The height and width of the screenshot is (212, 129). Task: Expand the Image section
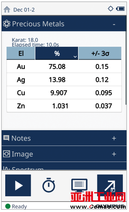[114, 154]
